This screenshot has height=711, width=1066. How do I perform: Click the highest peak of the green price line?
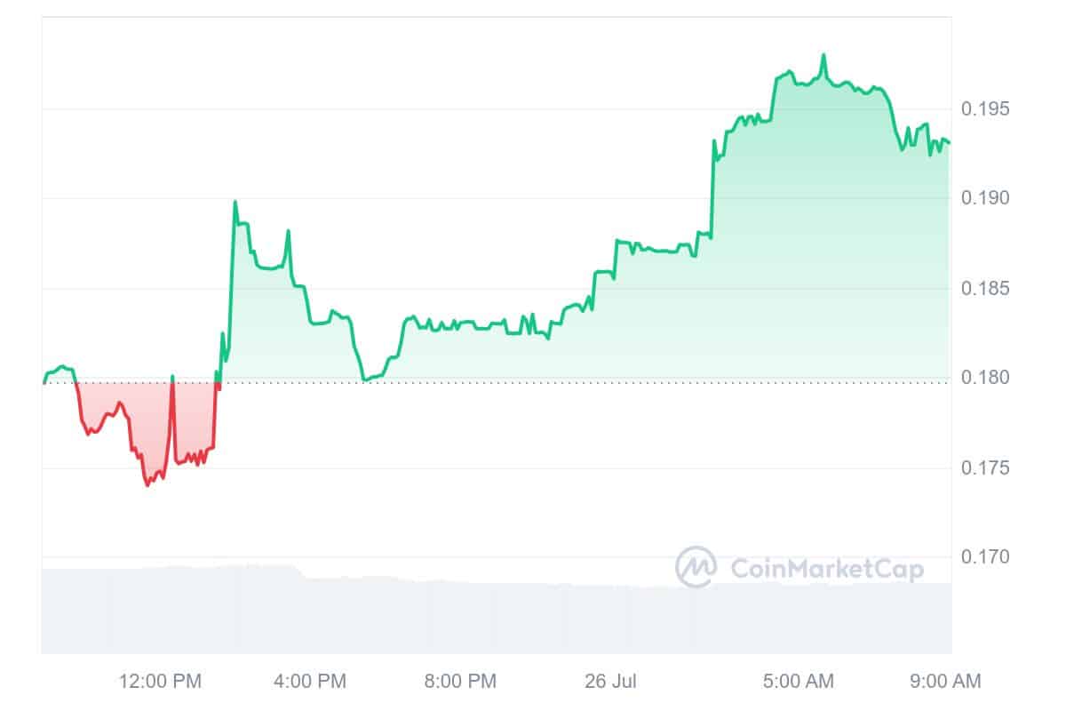(x=823, y=55)
